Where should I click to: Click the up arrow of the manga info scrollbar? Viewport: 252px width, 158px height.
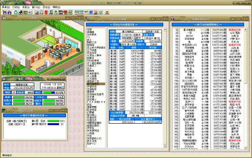click(165, 30)
